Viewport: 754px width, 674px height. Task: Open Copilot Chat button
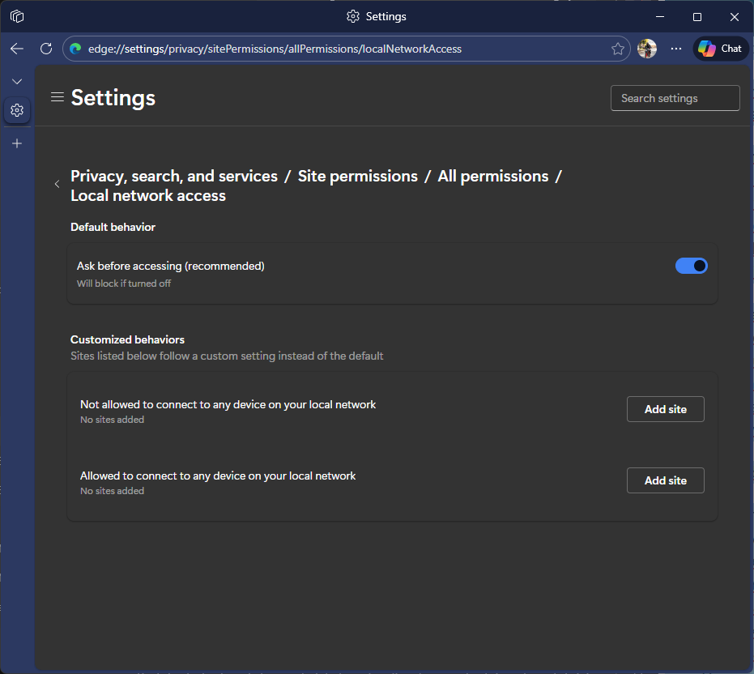tap(720, 49)
